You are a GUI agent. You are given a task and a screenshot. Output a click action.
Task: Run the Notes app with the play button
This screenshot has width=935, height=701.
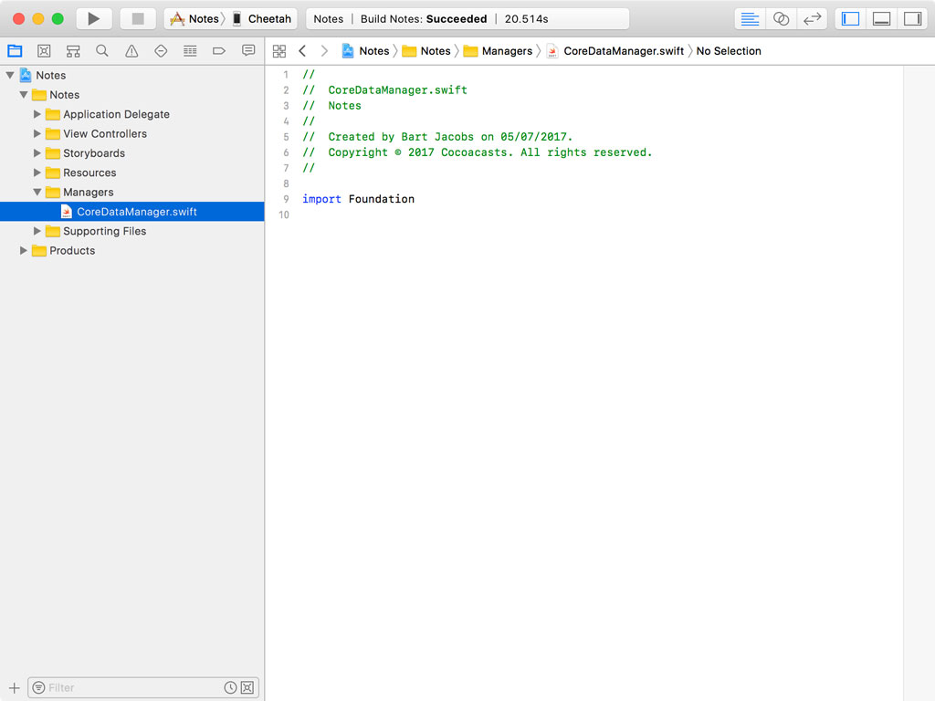94,17
